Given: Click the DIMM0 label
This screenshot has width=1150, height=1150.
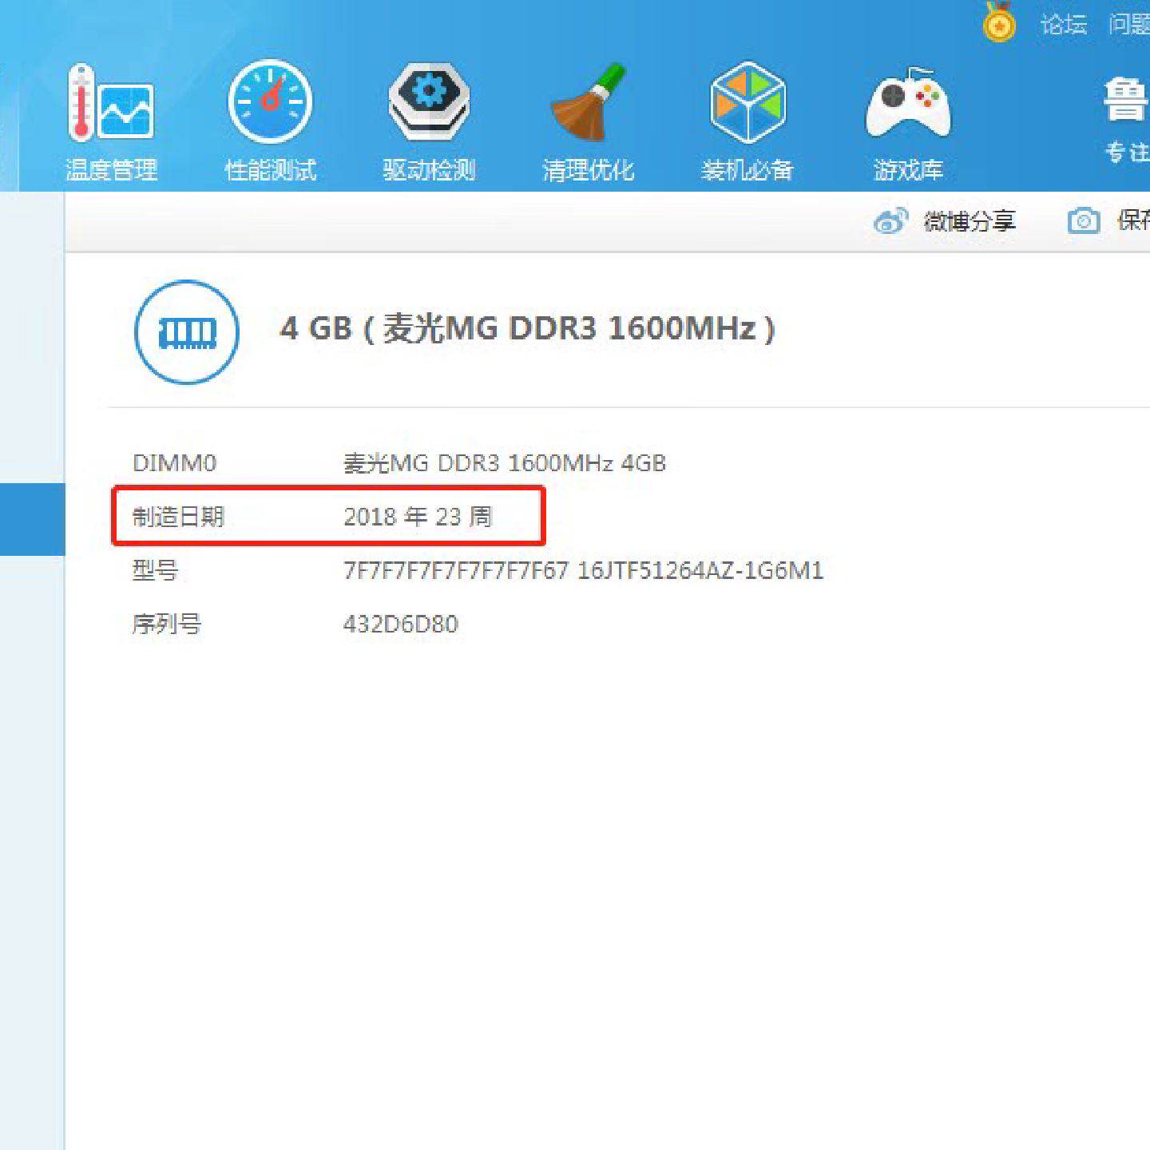Looking at the screenshot, I should click(174, 463).
